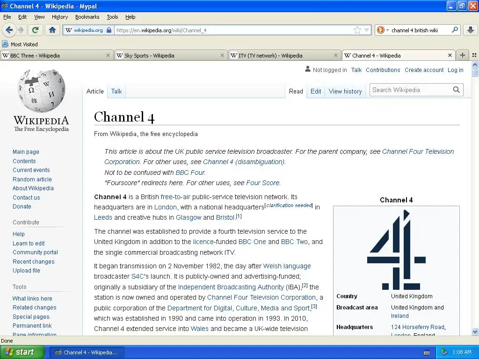Open the View menu

(x=39, y=17)
